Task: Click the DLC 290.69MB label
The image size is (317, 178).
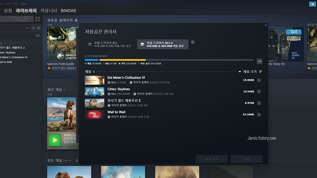Action: click(x=119, y=94)
